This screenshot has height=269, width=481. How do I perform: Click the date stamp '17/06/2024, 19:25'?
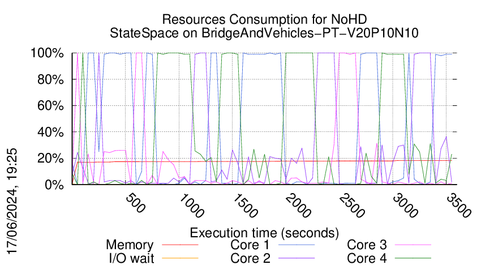12,202
